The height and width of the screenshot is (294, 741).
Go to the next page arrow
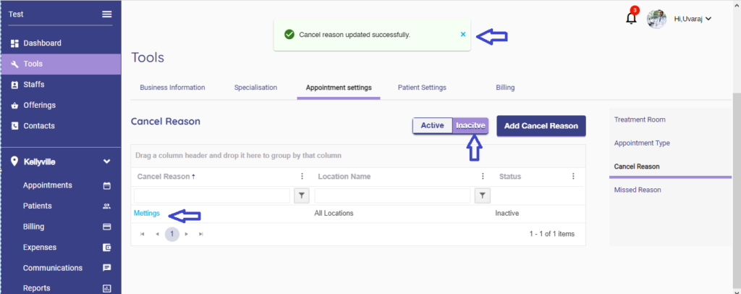coord(187,234)
